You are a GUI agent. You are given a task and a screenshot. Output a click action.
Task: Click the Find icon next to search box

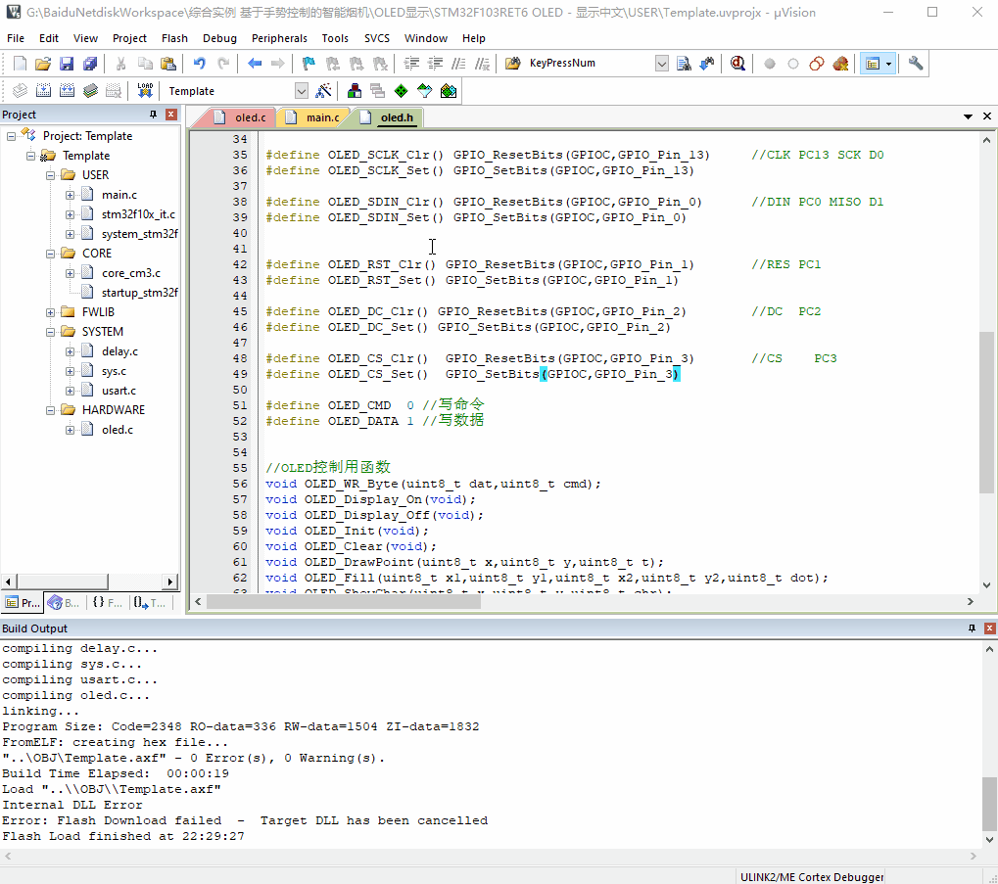684,64
